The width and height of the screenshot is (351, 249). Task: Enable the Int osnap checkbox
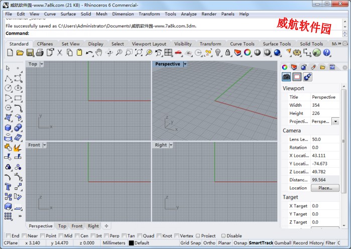pos(93,236)
